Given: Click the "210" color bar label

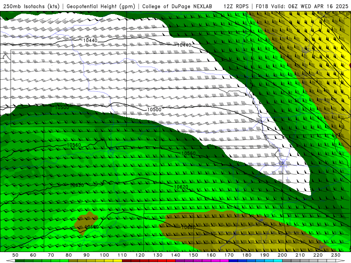Looking at the screenshot, I should click(x=300, y=255).
